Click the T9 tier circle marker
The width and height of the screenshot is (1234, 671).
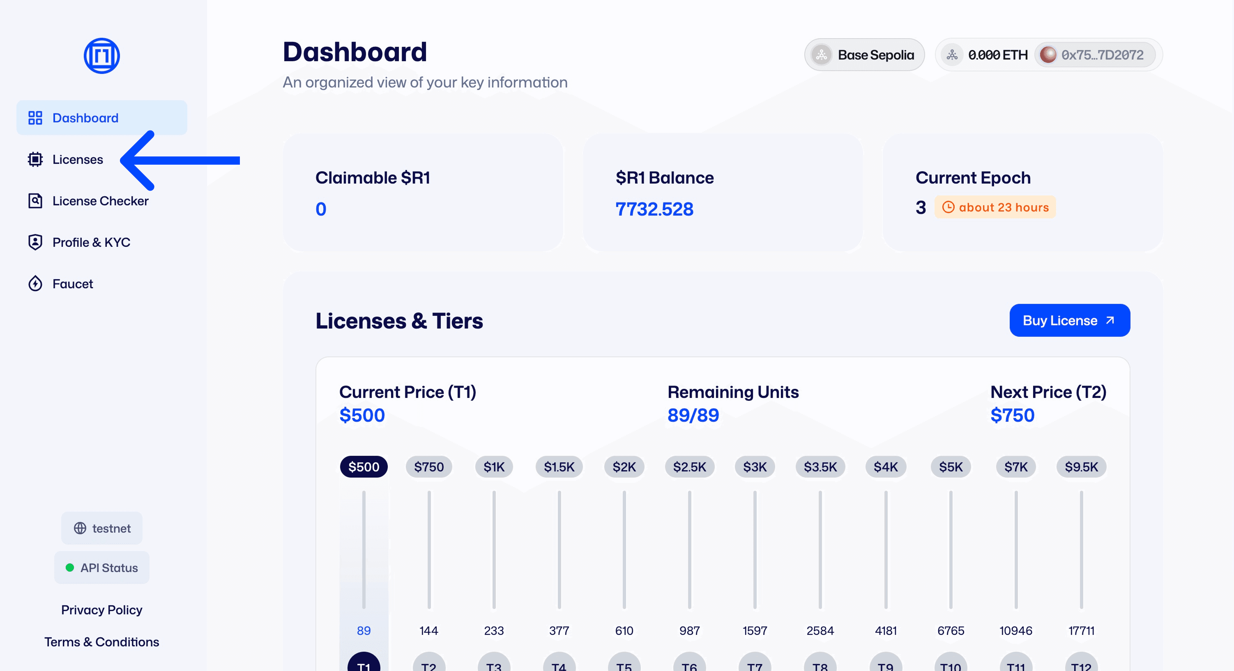(886, 662)
